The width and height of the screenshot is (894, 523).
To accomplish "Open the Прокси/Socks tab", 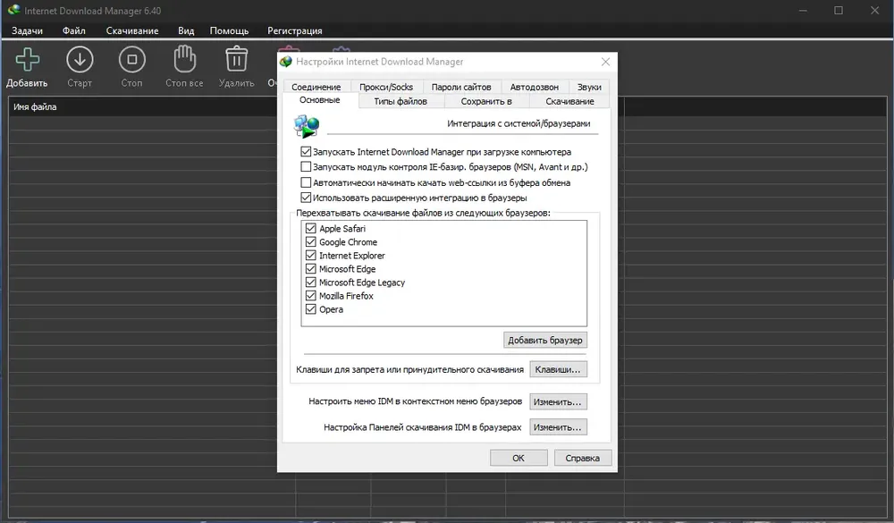I will [386, 87].
